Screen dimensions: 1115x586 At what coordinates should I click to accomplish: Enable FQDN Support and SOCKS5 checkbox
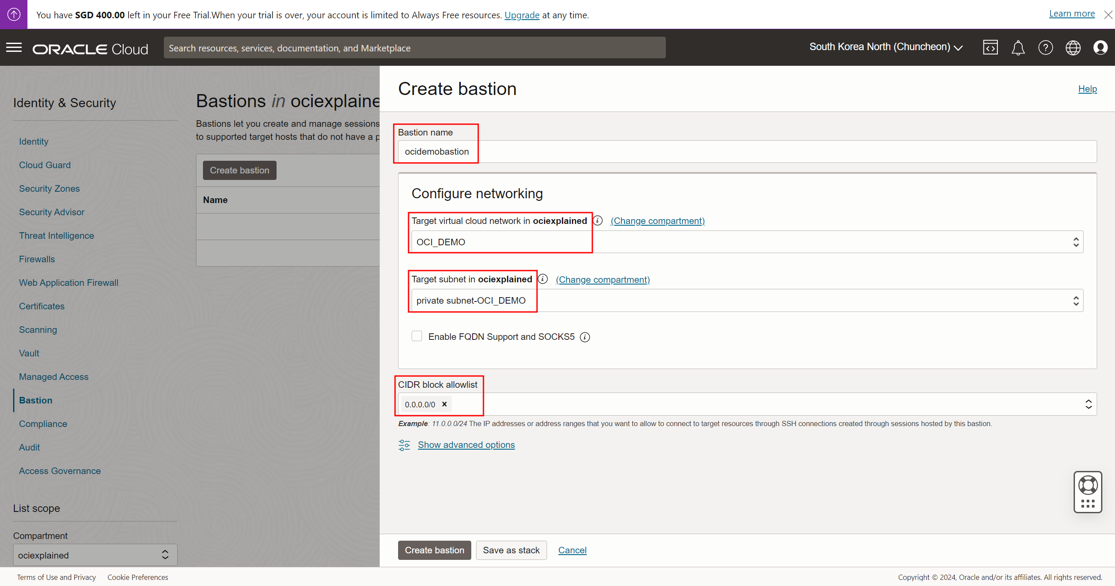click(x=417, y=336)
